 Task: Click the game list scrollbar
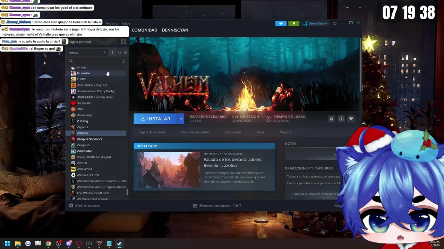click(x=127, y=192)
